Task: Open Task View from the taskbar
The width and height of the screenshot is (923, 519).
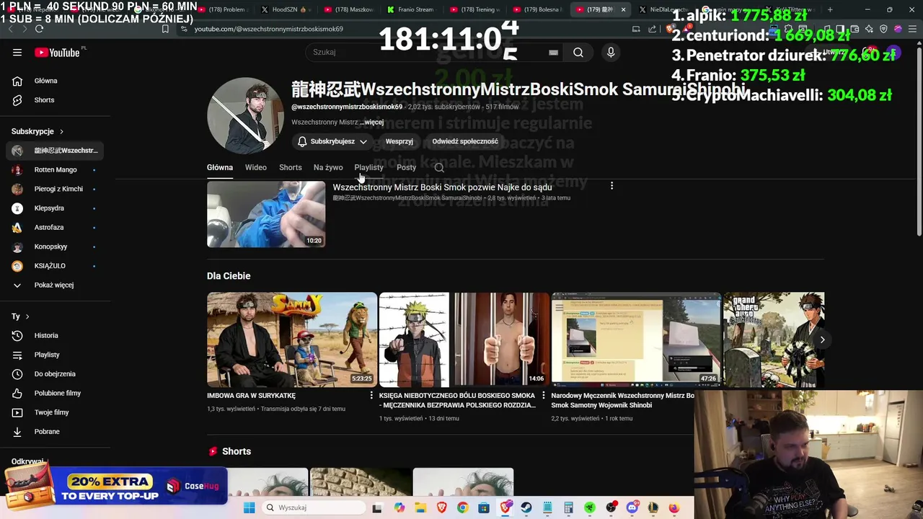Action: tap(376, 507)
